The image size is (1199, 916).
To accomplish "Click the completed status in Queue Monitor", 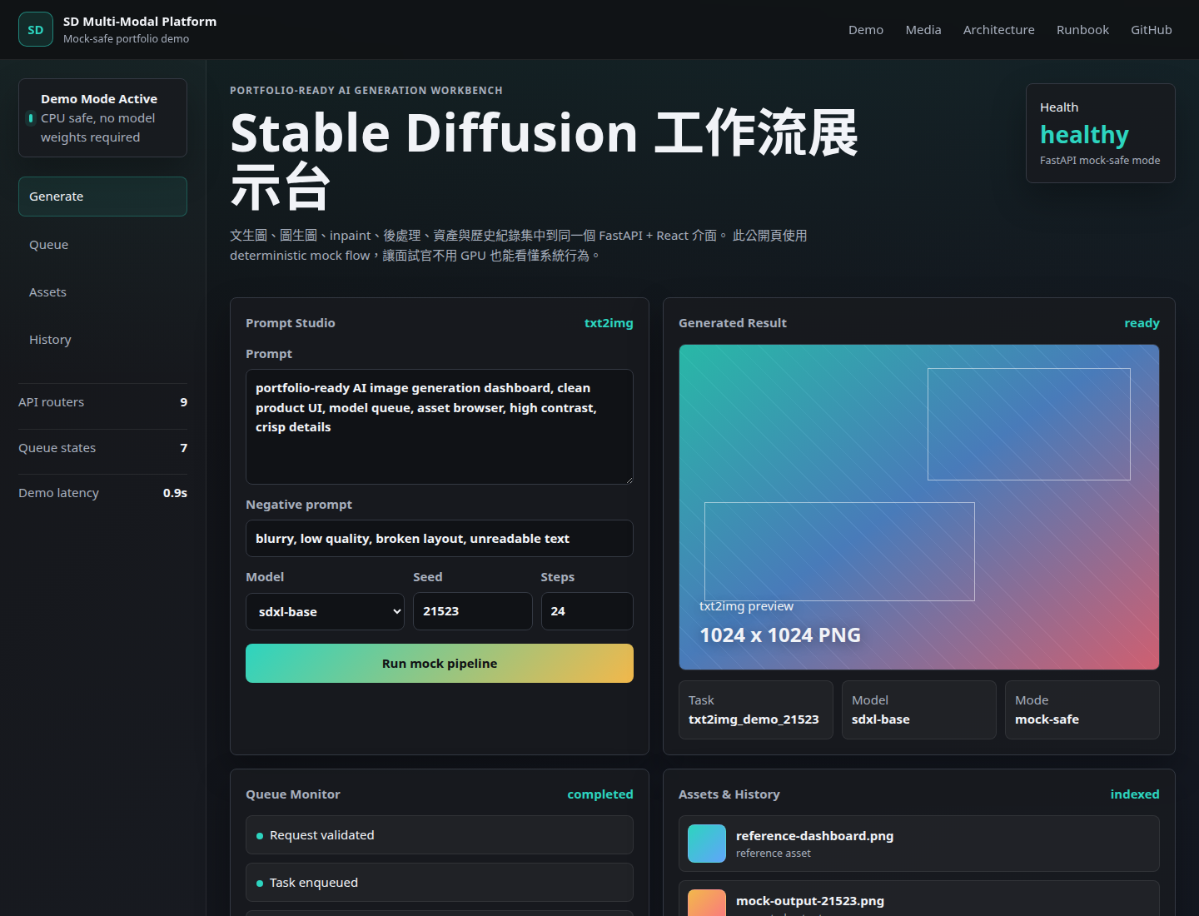I will pyautogui.click(x=600, y=794).
